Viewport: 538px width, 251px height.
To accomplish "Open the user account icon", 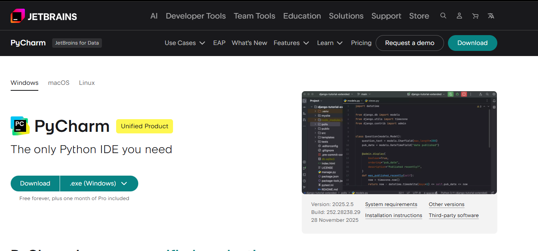I will pyautogui.click(x=459, y=16).
